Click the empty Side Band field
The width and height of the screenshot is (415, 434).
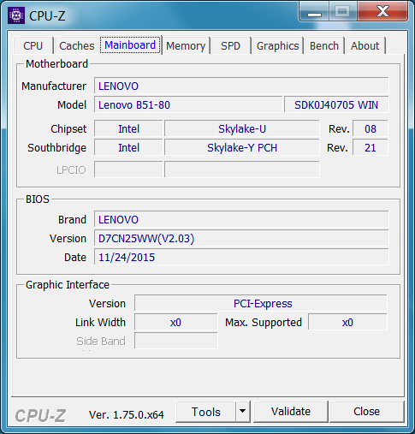click(176, 341)
